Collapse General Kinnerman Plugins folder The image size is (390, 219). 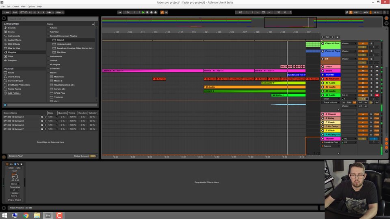point(48,36)
